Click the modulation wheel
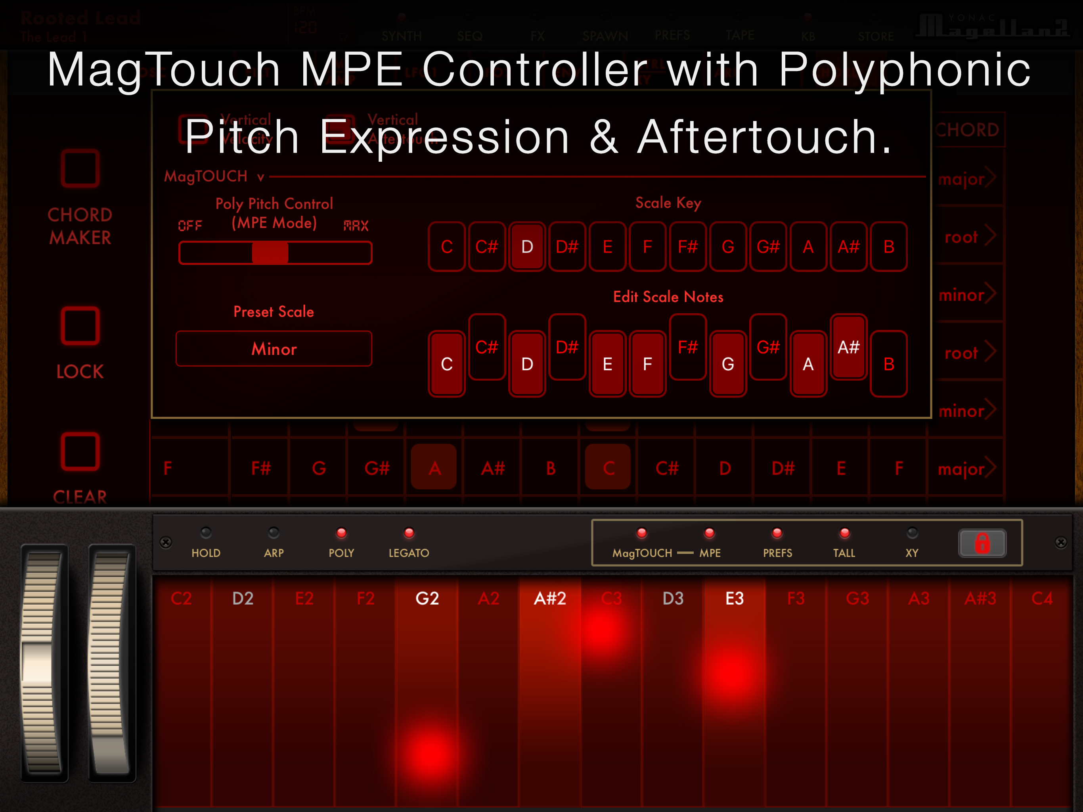Screen dimensions: 1083x812 coord(111,662)
